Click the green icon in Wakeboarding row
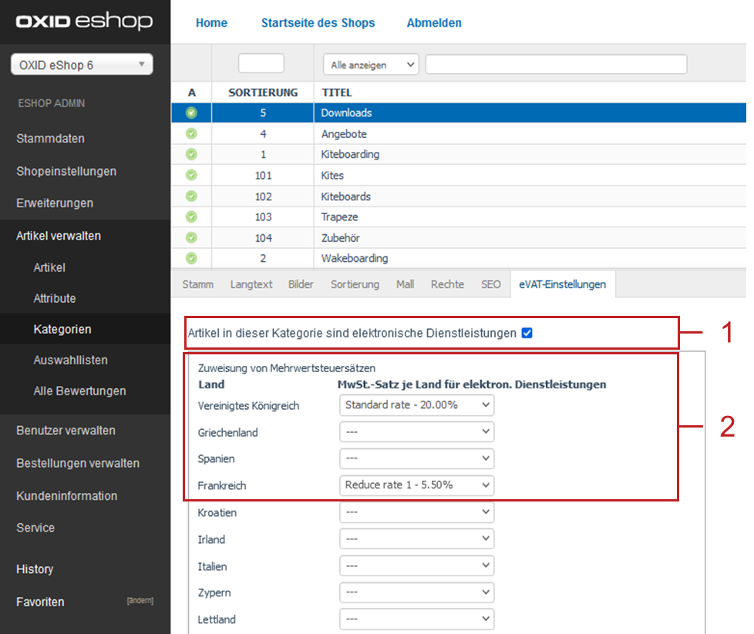The image size is (754, 634). pyautogui.click(x=191, y=259)
